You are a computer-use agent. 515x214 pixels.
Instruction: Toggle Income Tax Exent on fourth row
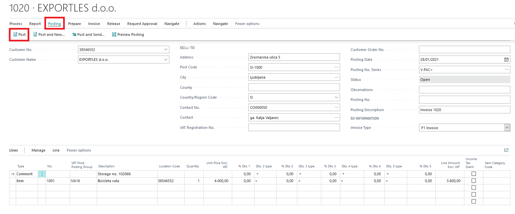coord(474,194)
